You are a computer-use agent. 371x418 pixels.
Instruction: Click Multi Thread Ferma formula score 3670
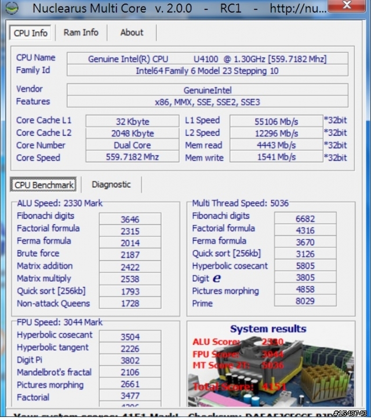(x=305, y=242)
